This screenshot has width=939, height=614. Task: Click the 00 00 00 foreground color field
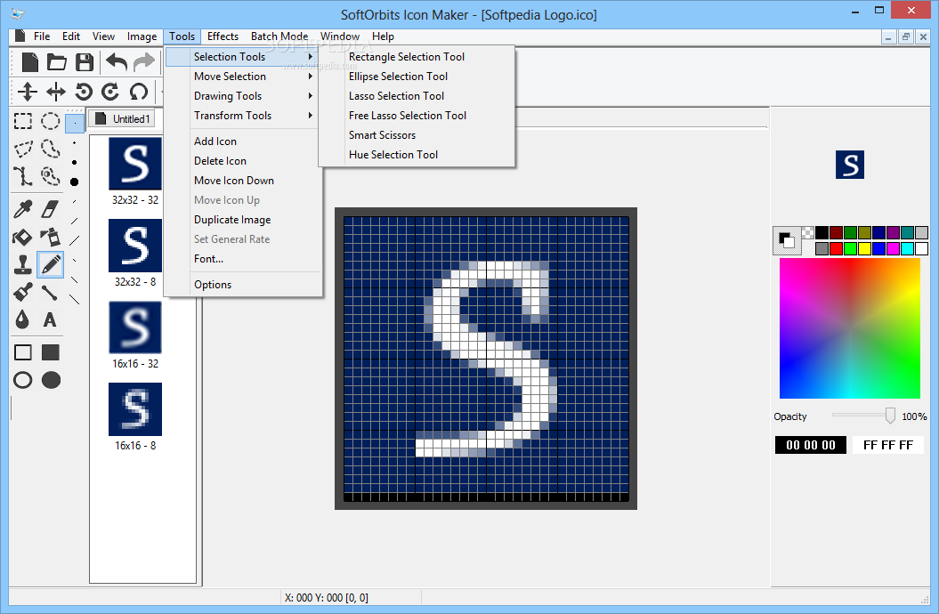811,445
